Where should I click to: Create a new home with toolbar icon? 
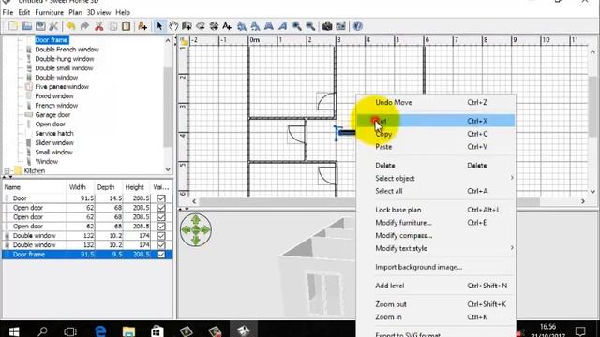tap(13, 26)
